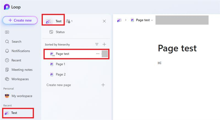Collapse the left navigation sidebar icon
Image resolution: width=220 pixels, height=120 pixels.
7,32
